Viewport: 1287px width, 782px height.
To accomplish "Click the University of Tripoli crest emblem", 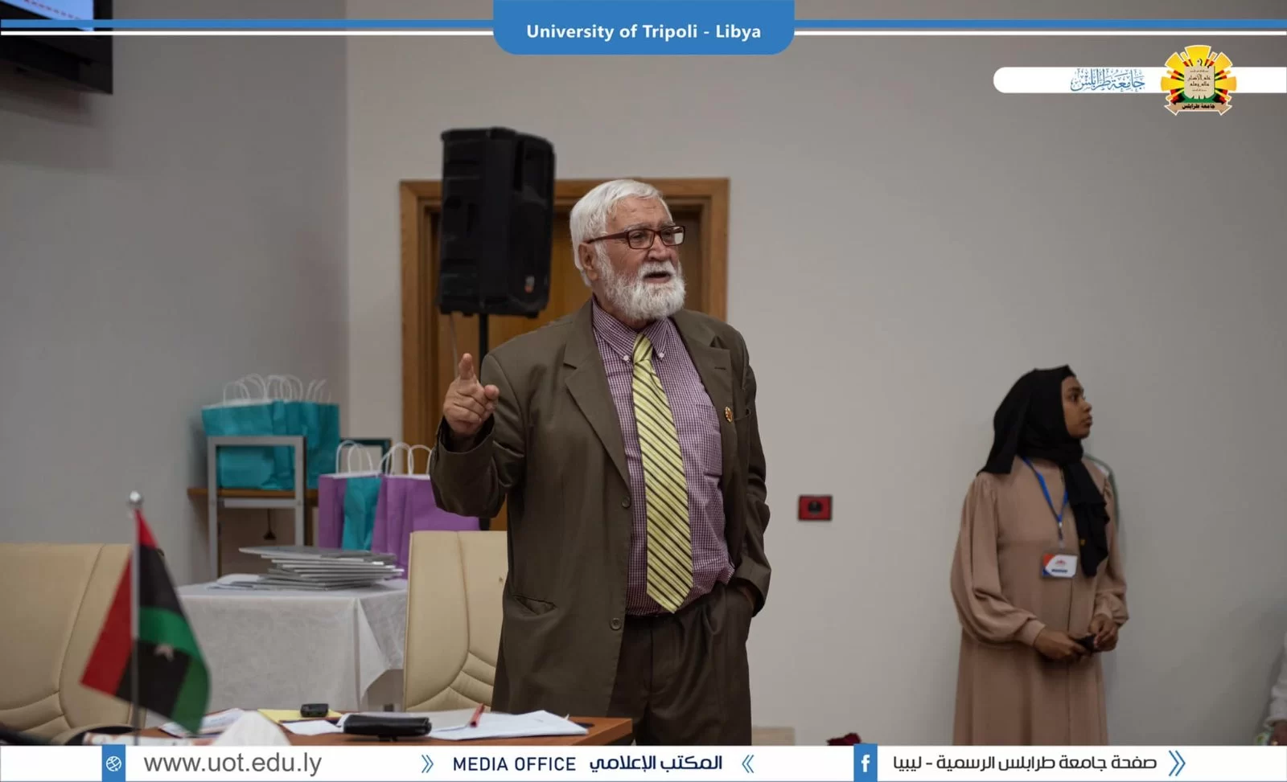I will coord(1198,80).
